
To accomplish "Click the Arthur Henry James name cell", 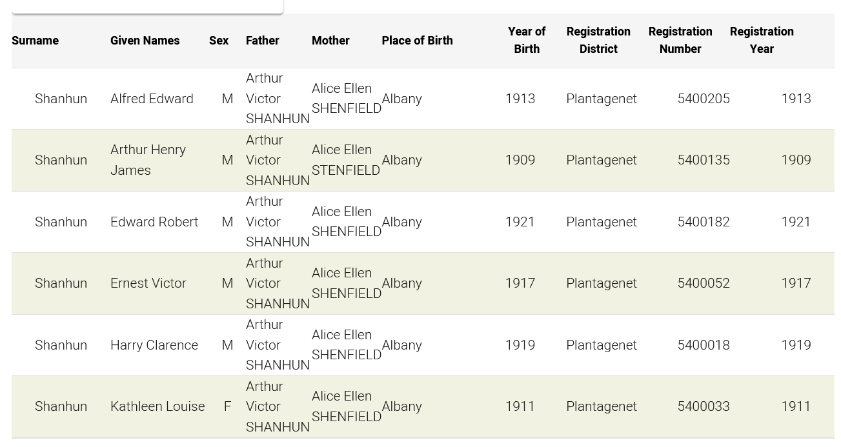I will [148, 160].
